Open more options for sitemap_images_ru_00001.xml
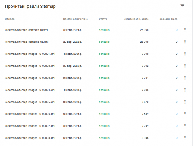 [x=185, y=54]
